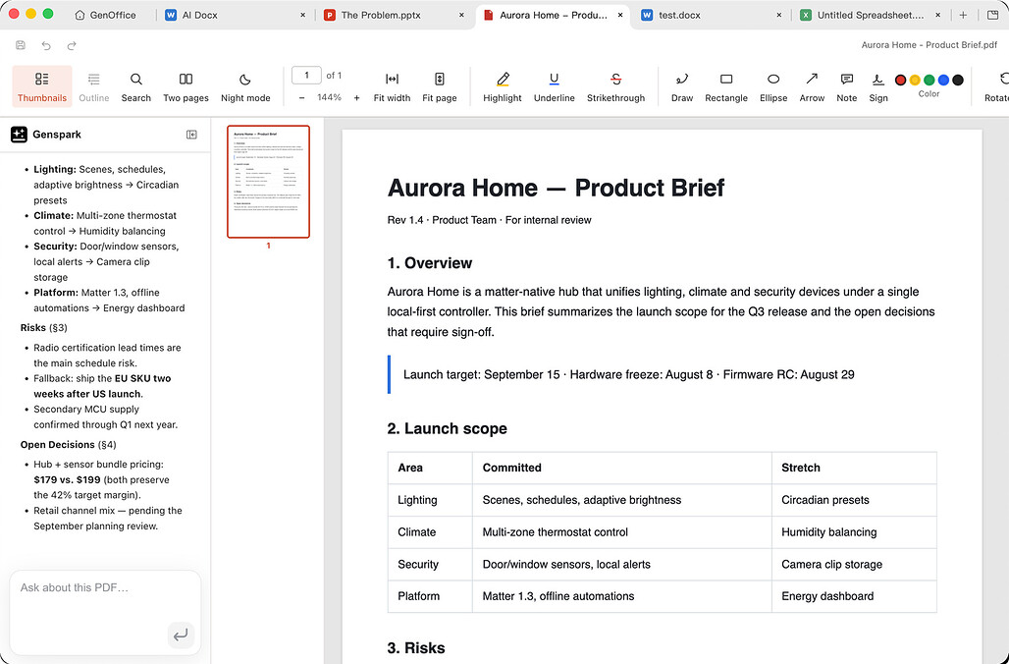
Task: Click the page number input field
Action: (306, 76)
